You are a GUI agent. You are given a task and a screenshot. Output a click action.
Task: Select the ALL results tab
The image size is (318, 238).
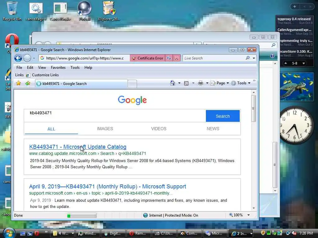(x=51, y=129)
